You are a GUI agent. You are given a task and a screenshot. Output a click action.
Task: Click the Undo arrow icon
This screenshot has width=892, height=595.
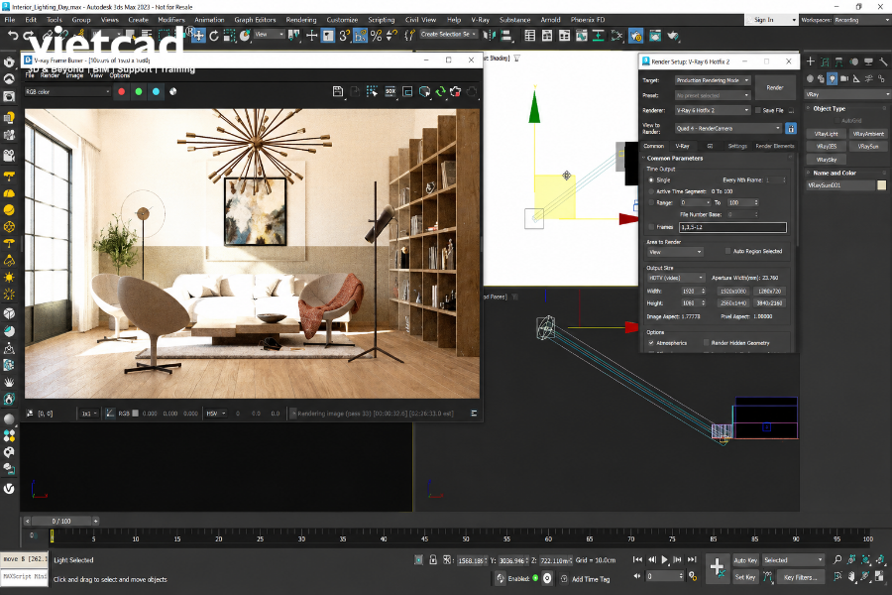[x=13, y=36]
